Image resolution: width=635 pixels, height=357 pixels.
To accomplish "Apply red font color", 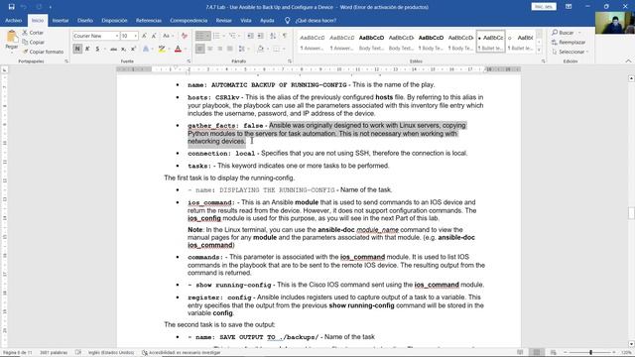I will point(178,49).
